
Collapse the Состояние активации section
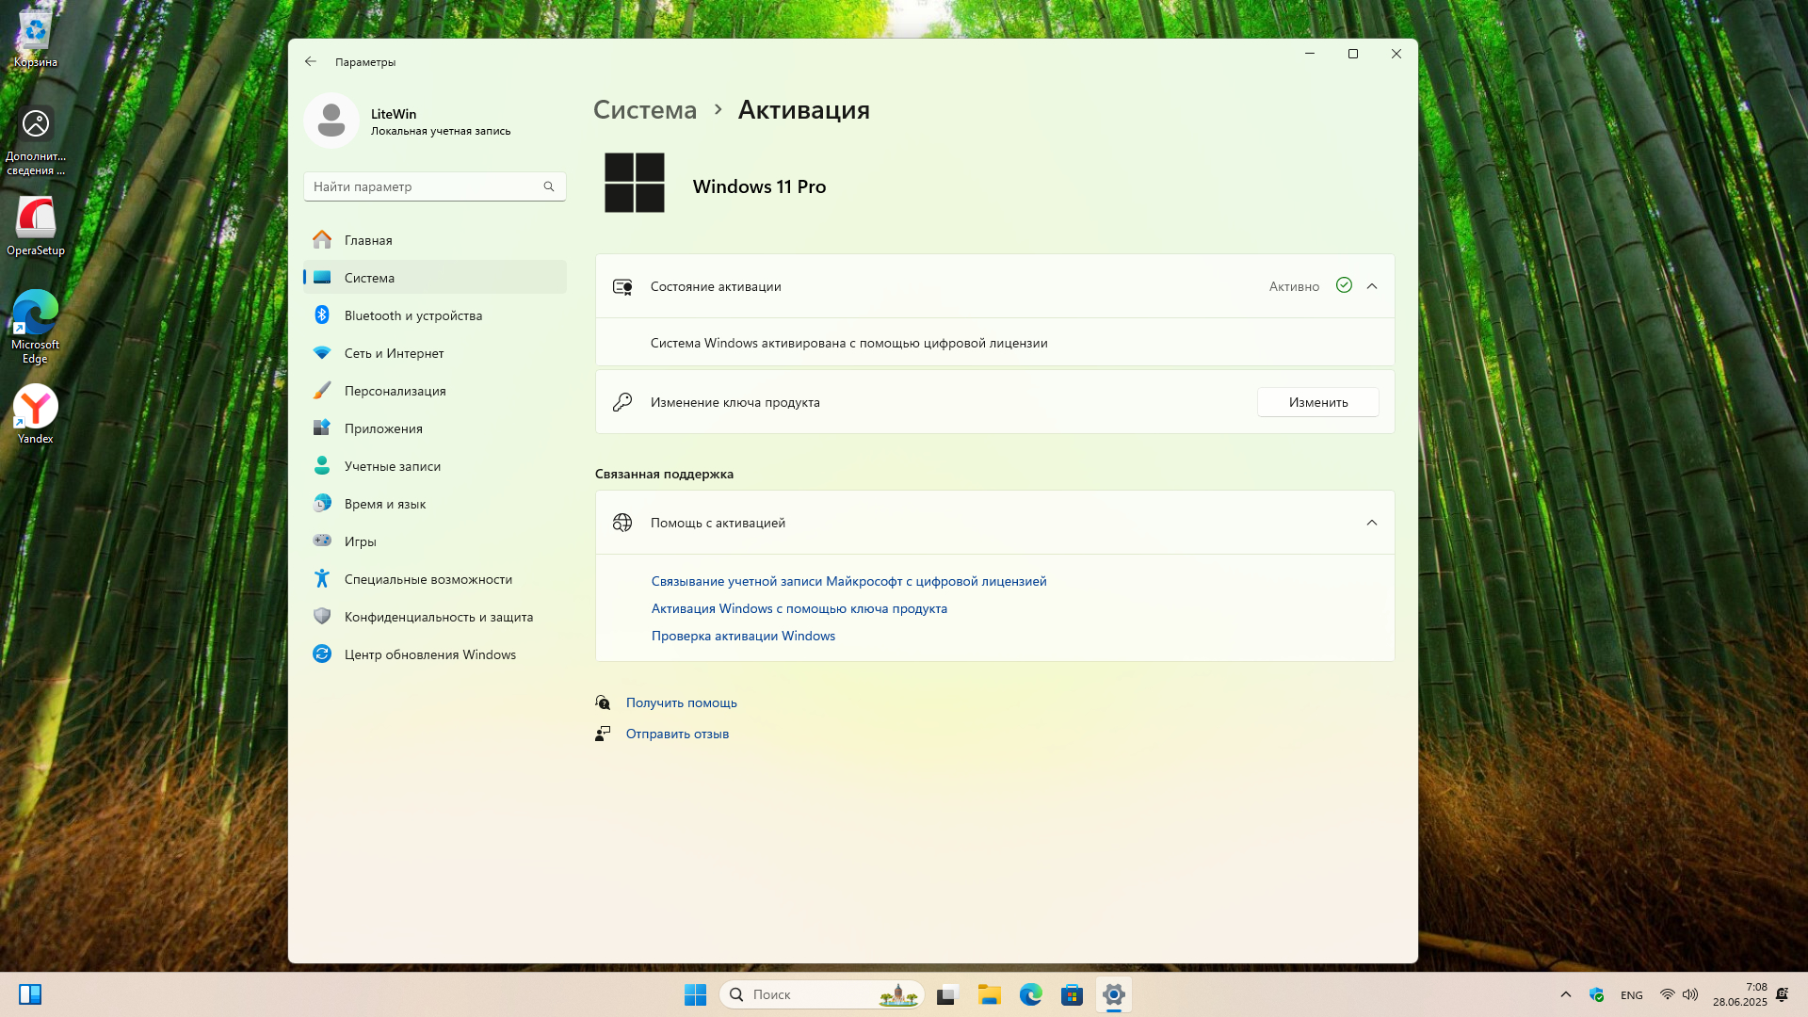pyautogui.click(x=1371, y=286)
